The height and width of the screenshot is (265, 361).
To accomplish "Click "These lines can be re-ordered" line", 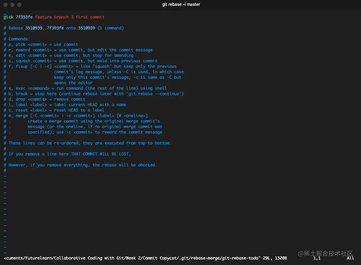I will [x=88, y=143].
